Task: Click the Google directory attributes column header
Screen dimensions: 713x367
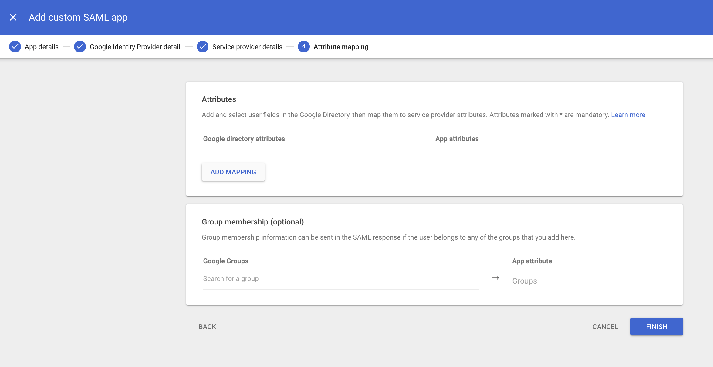Action: coord(244,139)
